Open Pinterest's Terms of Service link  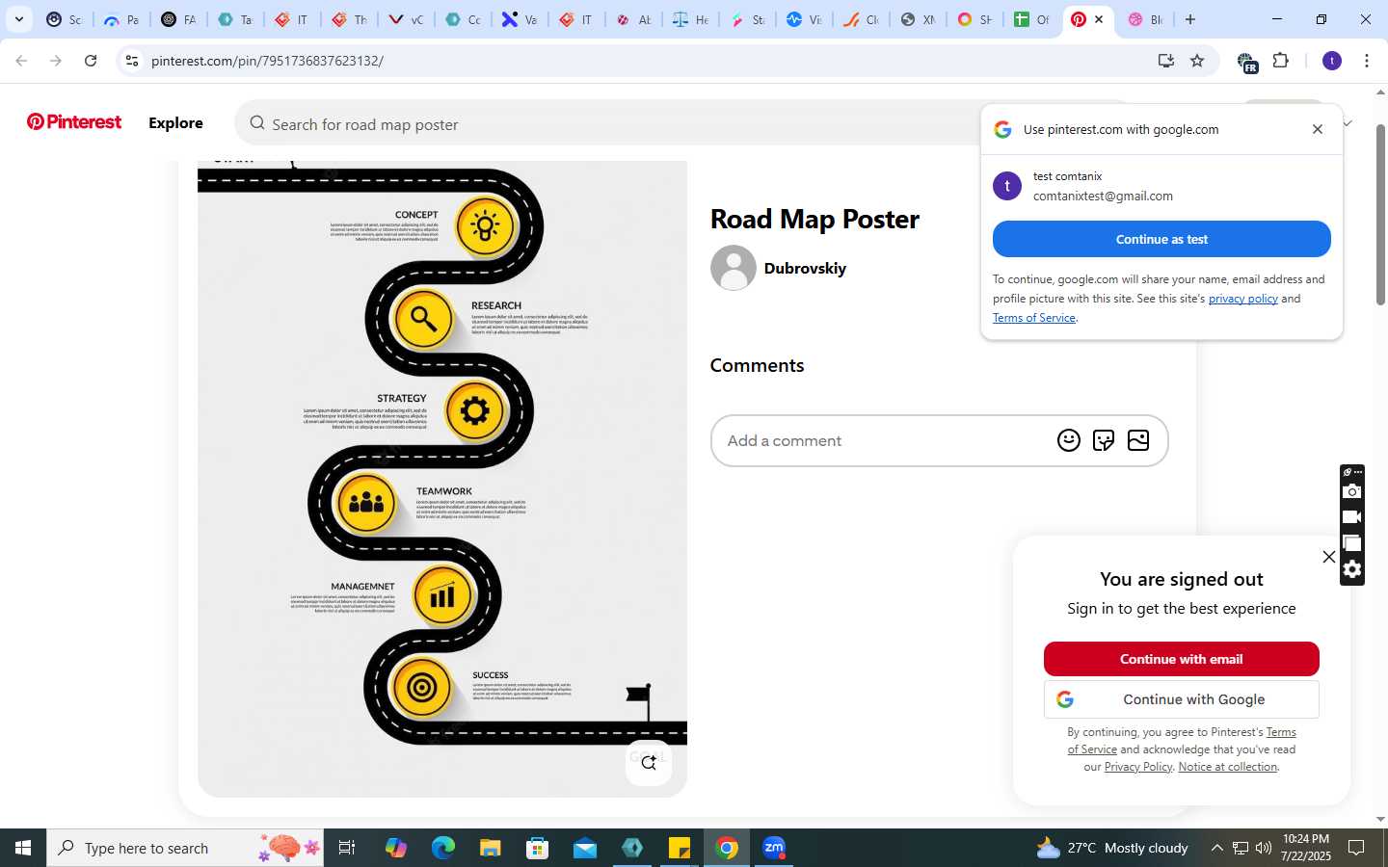pos(1281,732)
